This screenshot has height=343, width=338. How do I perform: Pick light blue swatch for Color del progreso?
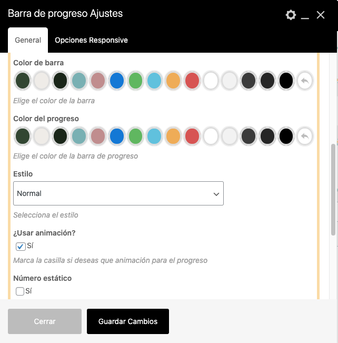pyautogui.click(x=154, y=136)
